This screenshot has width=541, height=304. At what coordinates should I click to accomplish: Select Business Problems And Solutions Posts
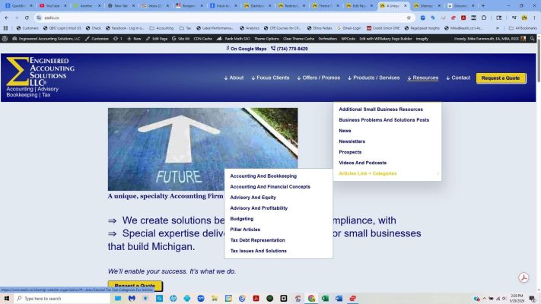tap(383, 120)
